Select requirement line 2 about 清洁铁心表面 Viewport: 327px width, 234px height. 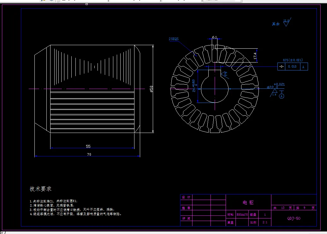[x=52, y=206]
